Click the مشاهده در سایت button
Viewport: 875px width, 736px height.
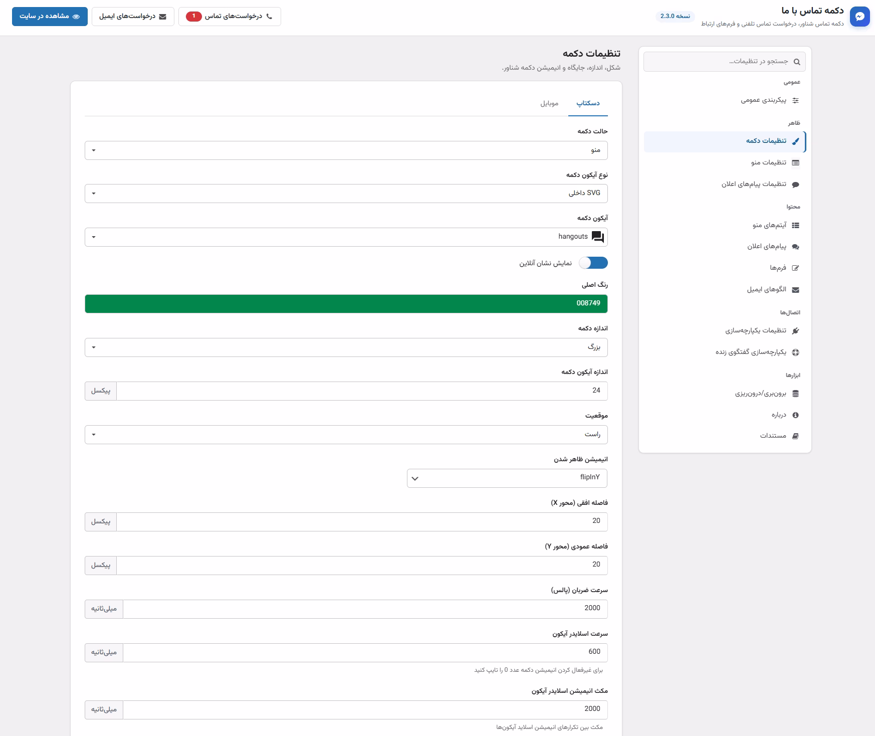[x=50, y=17]
